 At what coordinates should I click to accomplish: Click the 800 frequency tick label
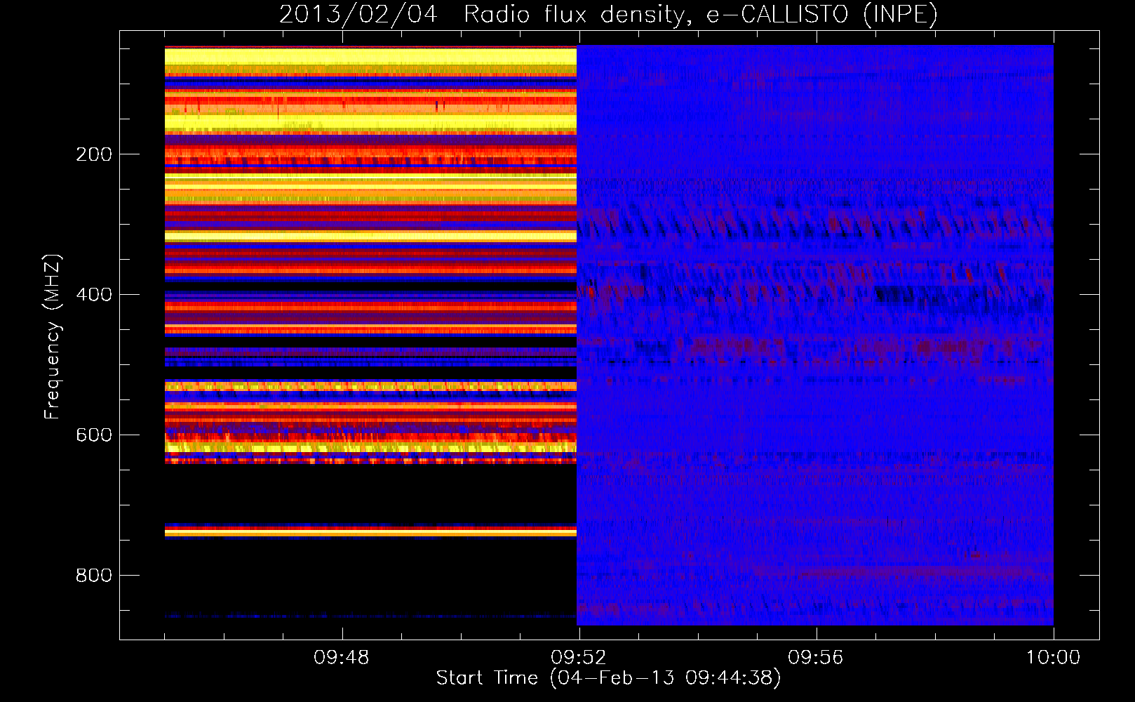click(x=94, y=576)
